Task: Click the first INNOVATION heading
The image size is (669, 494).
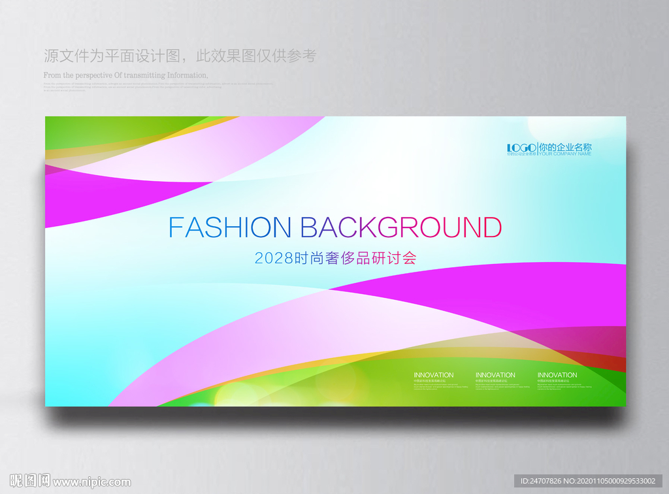Action: click(434, 375)
